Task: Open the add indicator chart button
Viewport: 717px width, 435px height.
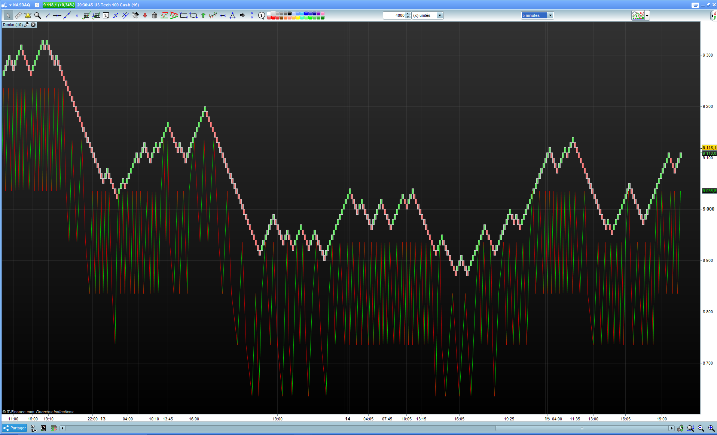Action: pyautogui.click(x=638, y=15)
